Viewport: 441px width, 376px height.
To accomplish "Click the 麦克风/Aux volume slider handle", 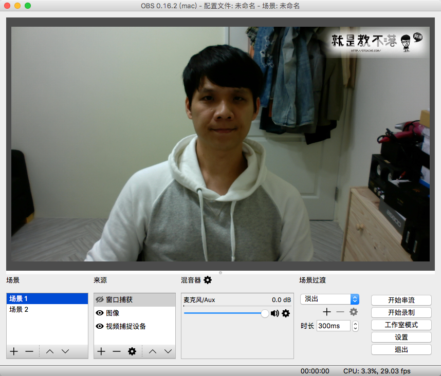I will tap(265, 313).
